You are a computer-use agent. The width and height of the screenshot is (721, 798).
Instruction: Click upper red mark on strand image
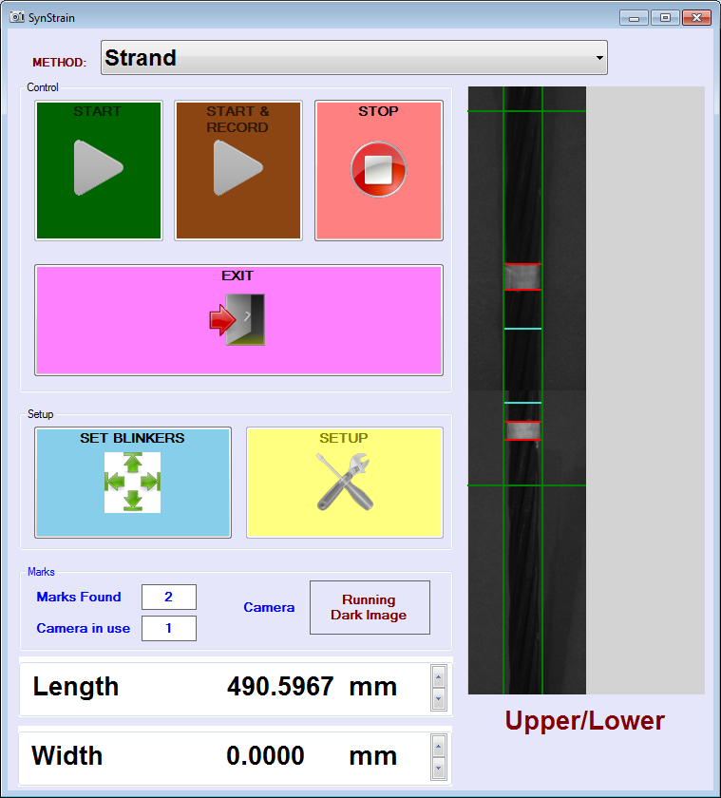tap(522, 276)
